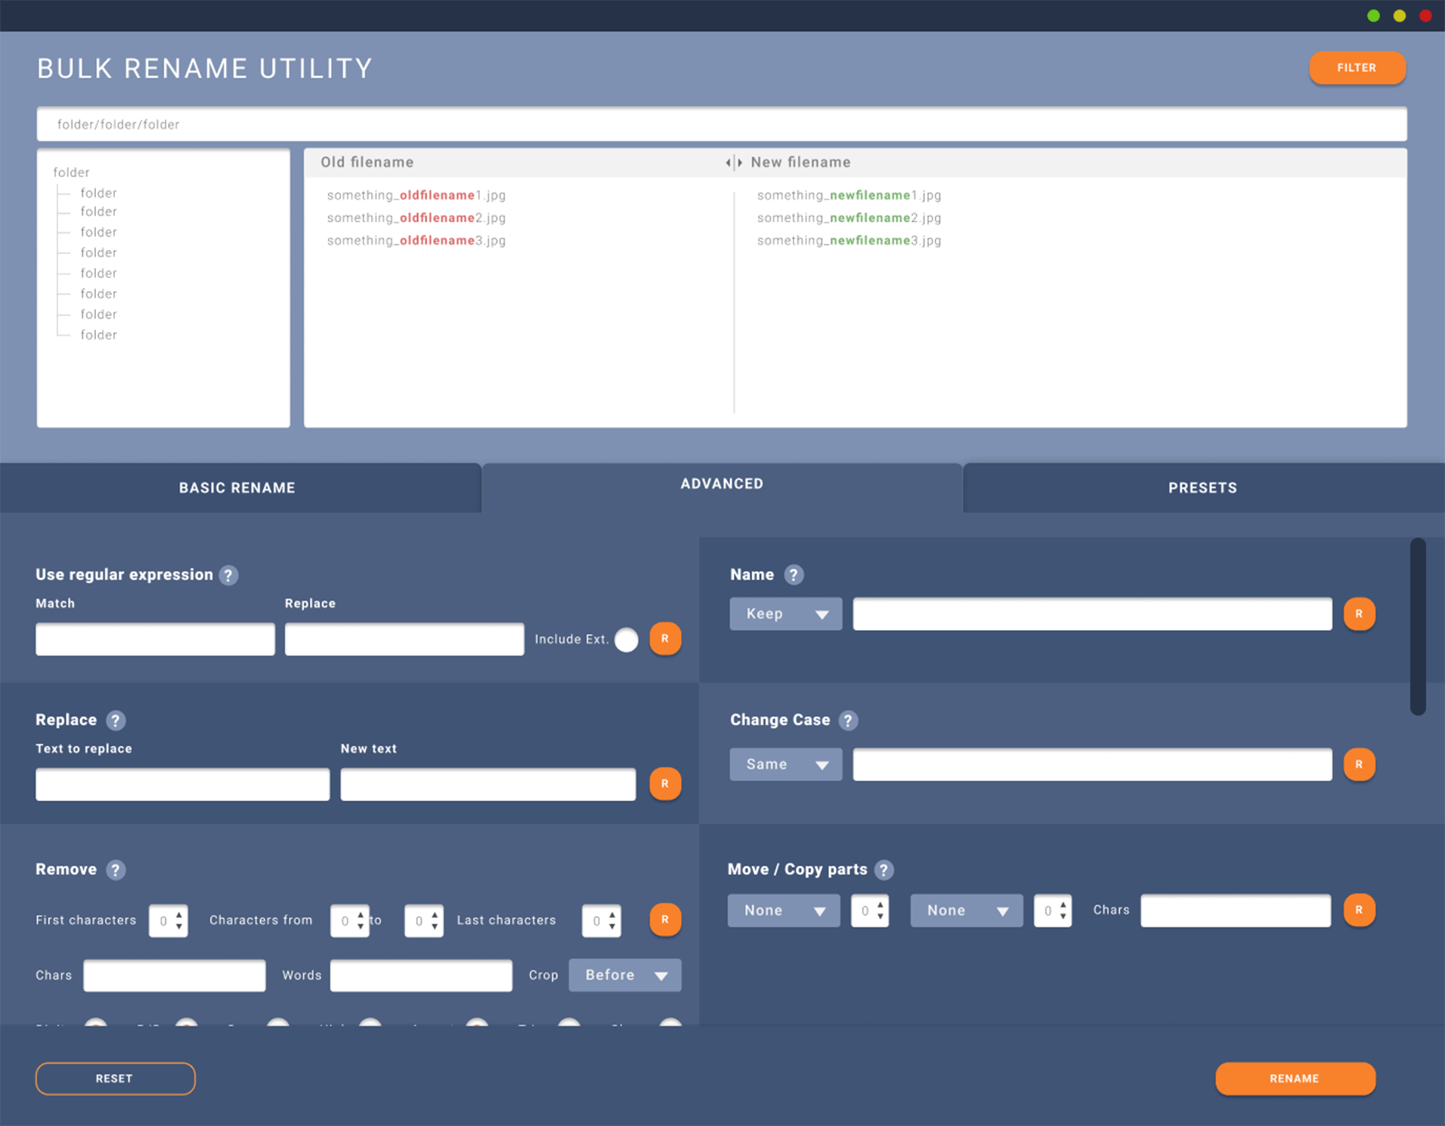1445x1126 pixels.
Task: Open the help icon next to Replace heading
Action: [x=116, y=720]
